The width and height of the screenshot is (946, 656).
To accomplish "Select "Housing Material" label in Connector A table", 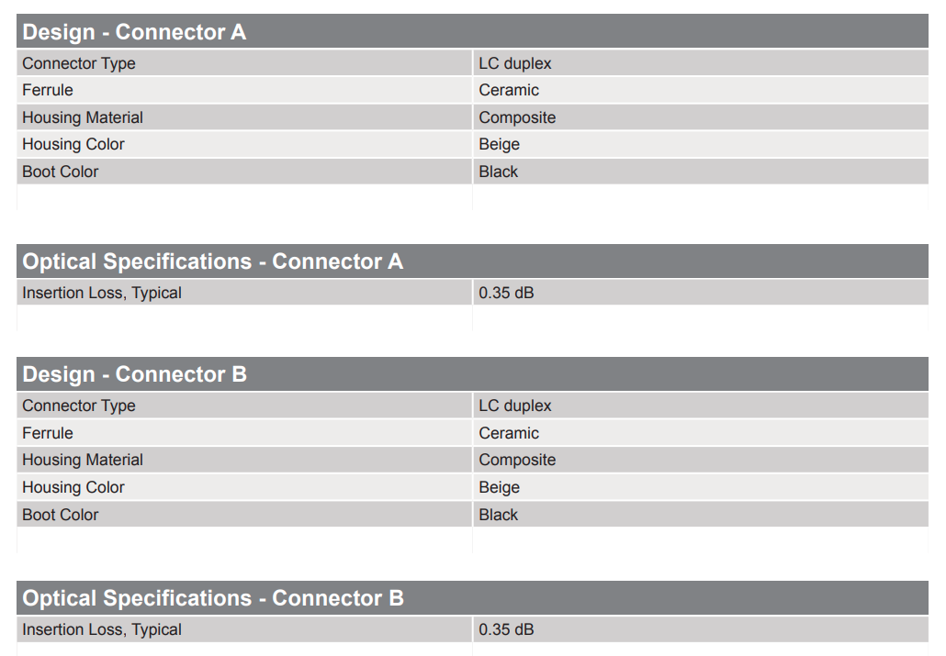I will tap(83, 117).
